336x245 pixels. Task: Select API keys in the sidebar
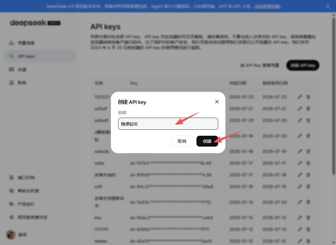tap(39, 56)
